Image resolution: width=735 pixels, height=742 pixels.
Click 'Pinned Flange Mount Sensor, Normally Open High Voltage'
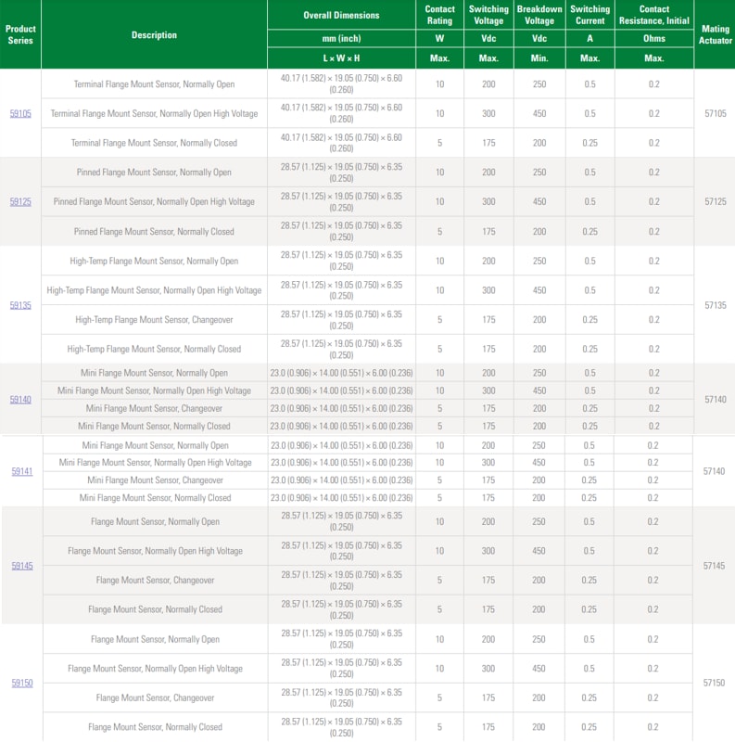point(154,202)
